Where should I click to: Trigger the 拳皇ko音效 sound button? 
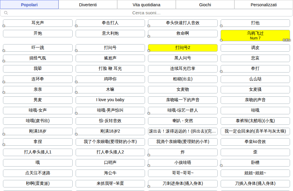pyautogui.click(x=255, y=142)
